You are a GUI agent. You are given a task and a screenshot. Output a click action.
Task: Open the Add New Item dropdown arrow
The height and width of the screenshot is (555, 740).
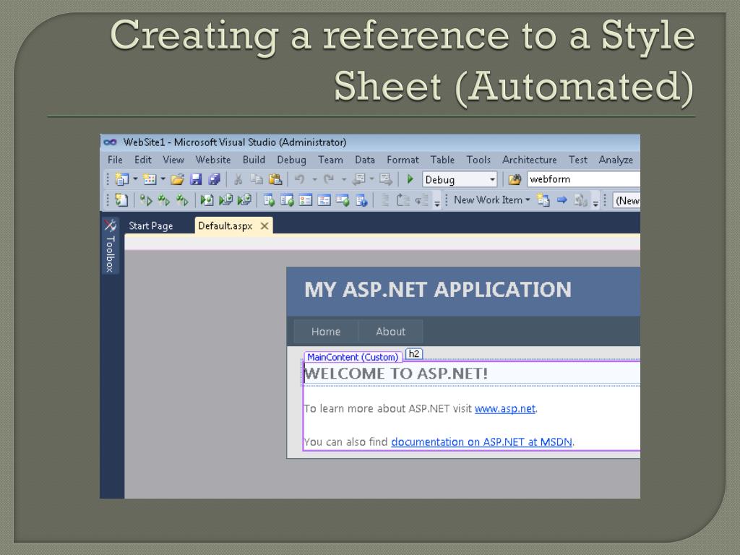coord(163,179)
